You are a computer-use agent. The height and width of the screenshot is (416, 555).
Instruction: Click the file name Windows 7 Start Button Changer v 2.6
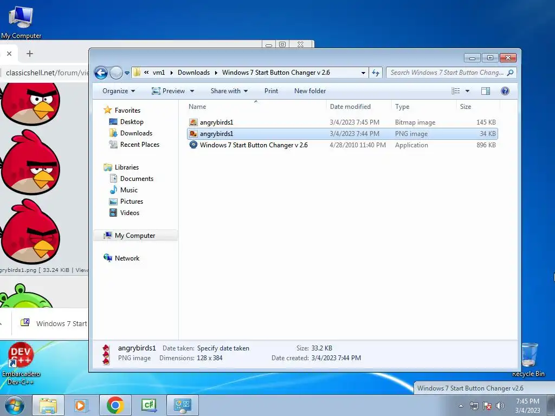pyautogui.click(x=254, y=145)
